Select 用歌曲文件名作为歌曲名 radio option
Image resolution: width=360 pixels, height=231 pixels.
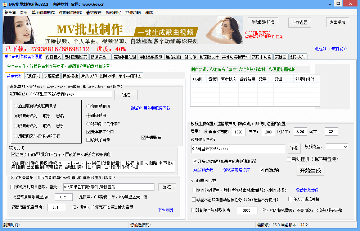(x=37, y=136)
